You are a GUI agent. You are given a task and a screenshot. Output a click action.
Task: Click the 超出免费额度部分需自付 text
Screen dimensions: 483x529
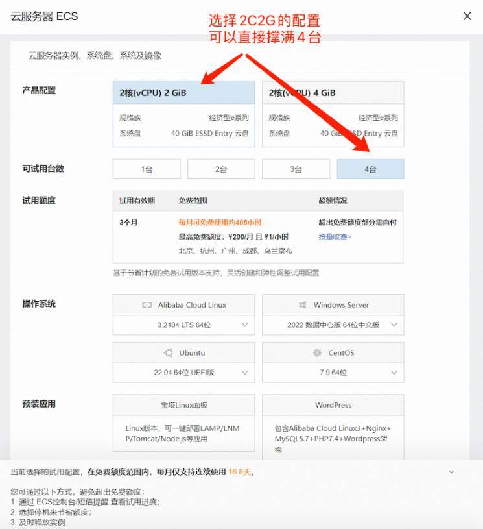point(358,223)
